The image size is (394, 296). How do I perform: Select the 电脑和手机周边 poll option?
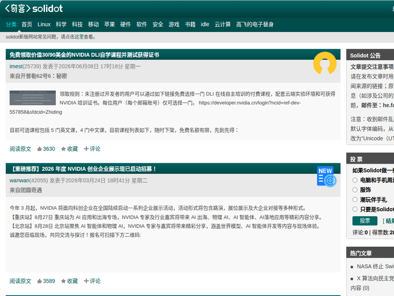point(355,180)
